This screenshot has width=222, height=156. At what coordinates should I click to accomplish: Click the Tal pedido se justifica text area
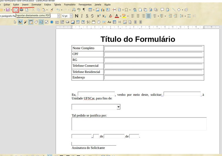[139, 124]
